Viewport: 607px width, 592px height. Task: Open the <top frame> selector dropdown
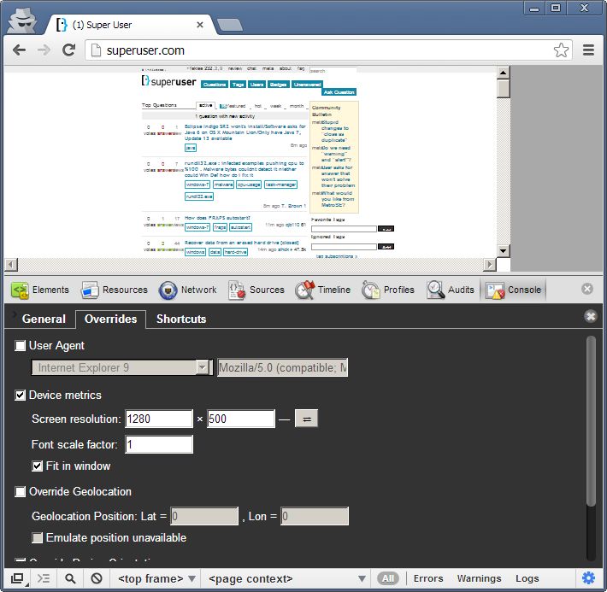(x=156, y=578)
